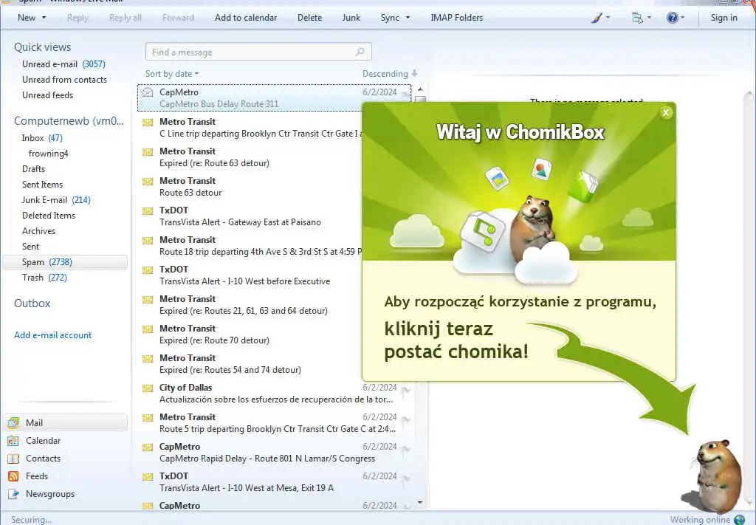This screenshot has height=525, width=756.
Task: Expand the Help icon dropdown arrow
Action: (683, 18)
